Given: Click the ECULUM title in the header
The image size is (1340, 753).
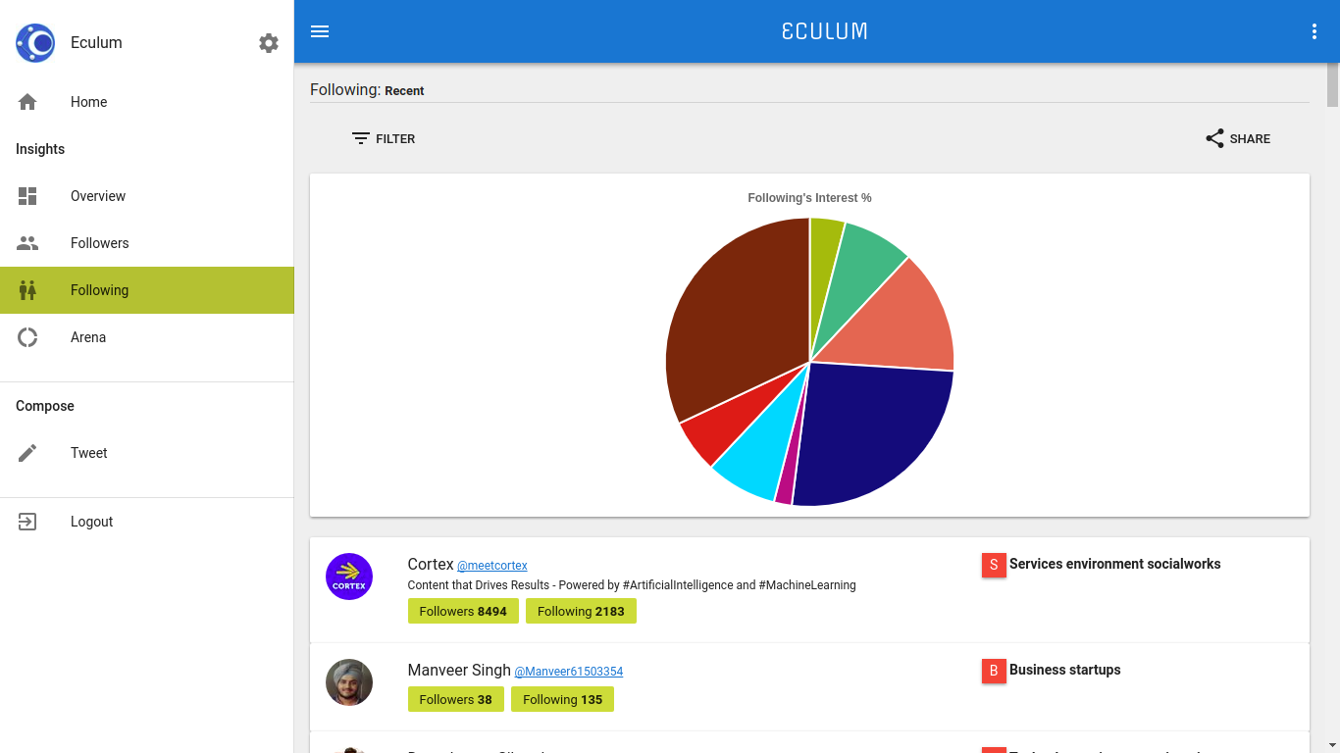Looking at the screenshot, I should [x=825, y=31].
